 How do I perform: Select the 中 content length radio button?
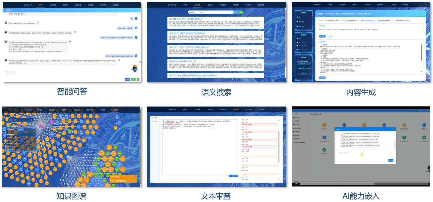coord(297,46)
